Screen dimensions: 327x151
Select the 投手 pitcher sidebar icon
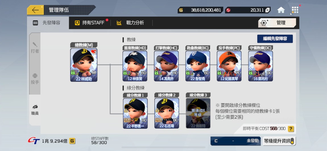click(x=35, y=79)
